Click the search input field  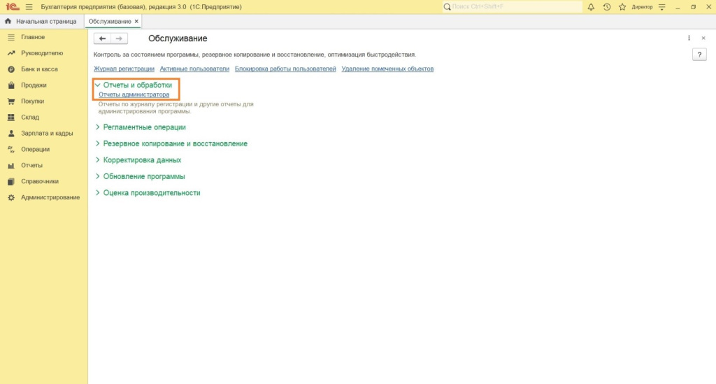pos(515,7)
